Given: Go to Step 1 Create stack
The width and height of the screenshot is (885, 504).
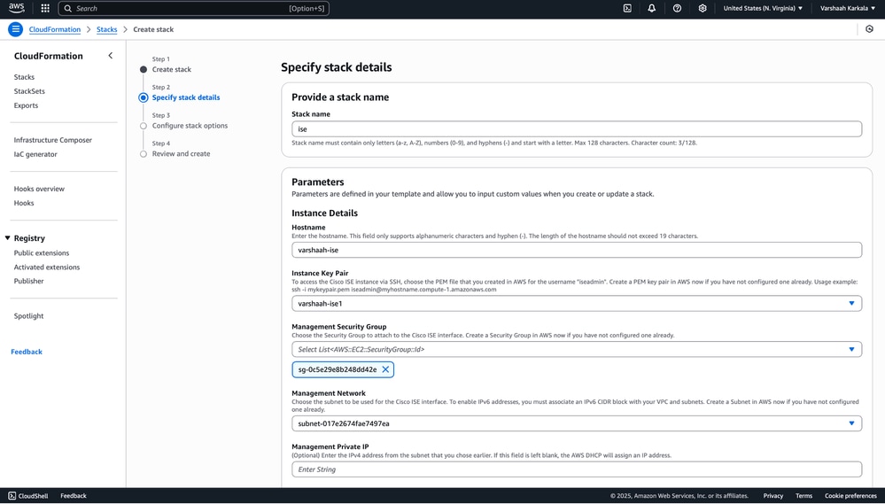Looking at the screenshot, I should (172, 69).
